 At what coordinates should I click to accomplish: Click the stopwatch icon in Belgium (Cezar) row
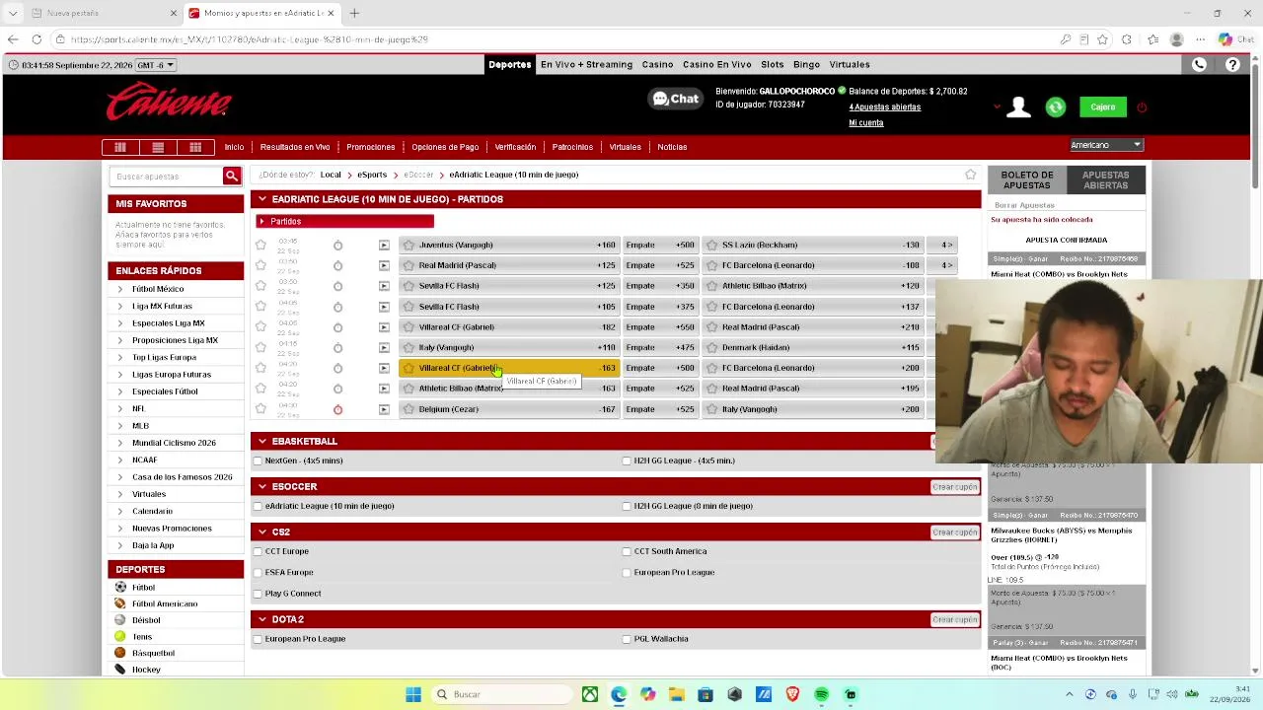337,409
